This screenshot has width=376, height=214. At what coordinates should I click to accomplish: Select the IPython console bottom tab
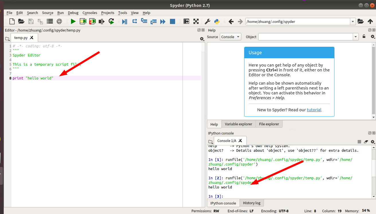223,203
